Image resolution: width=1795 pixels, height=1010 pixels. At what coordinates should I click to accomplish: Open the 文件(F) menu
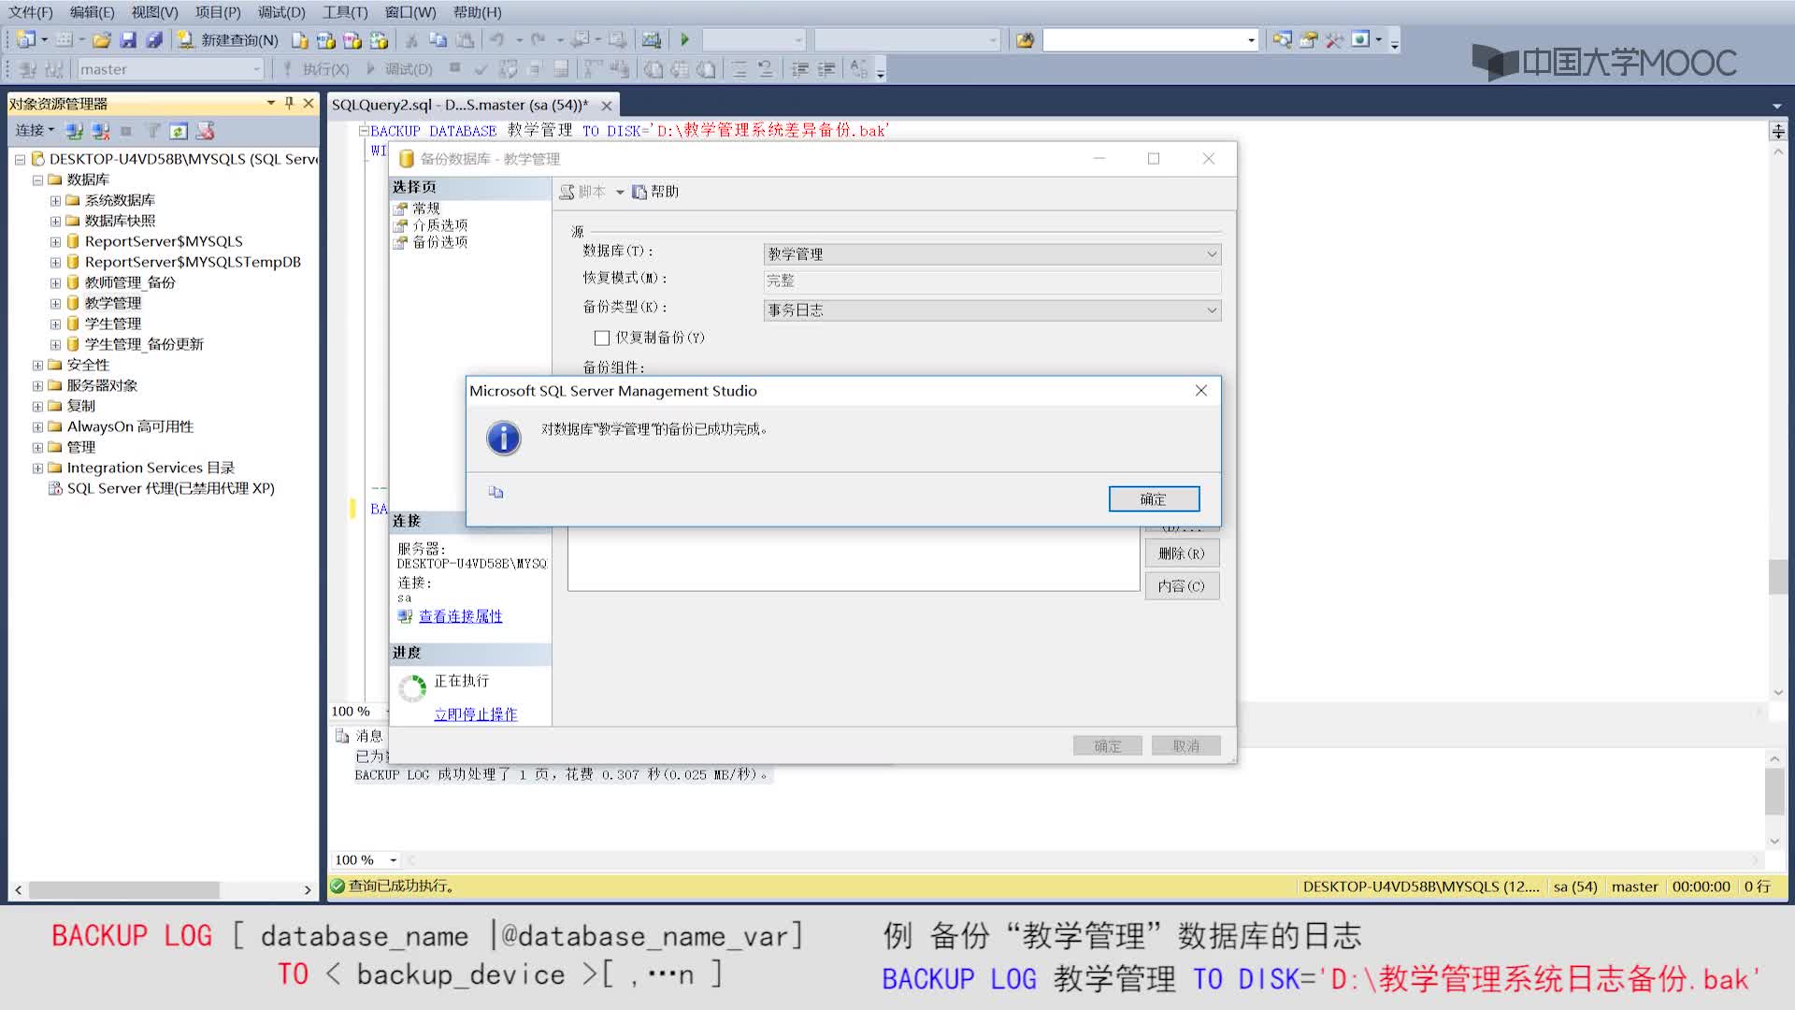pyautogui.click(x=31, y=12)
